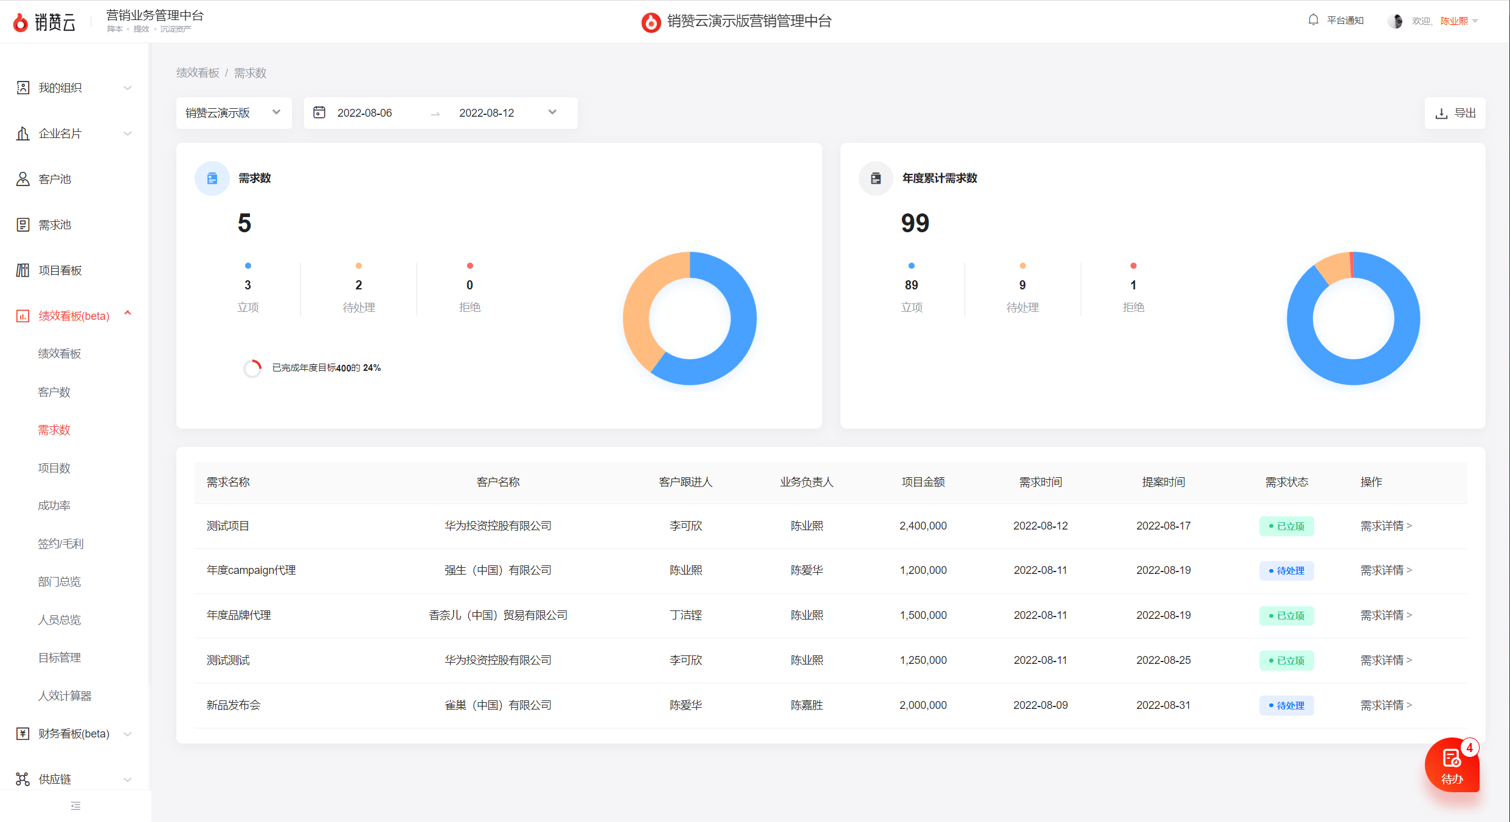Click the user avatar next to 陈业熙
The image size is (1510, 822).
pyautogui.click(x=1395, y=21)
